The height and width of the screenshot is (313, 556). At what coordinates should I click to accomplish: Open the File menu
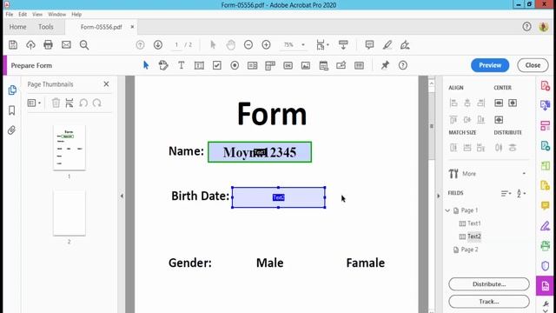click(10, 14)
